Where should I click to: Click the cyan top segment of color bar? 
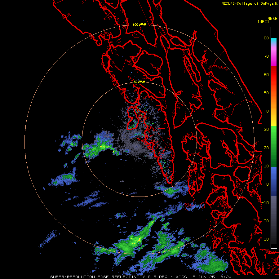pyautogui.click(x=274, y=41)
